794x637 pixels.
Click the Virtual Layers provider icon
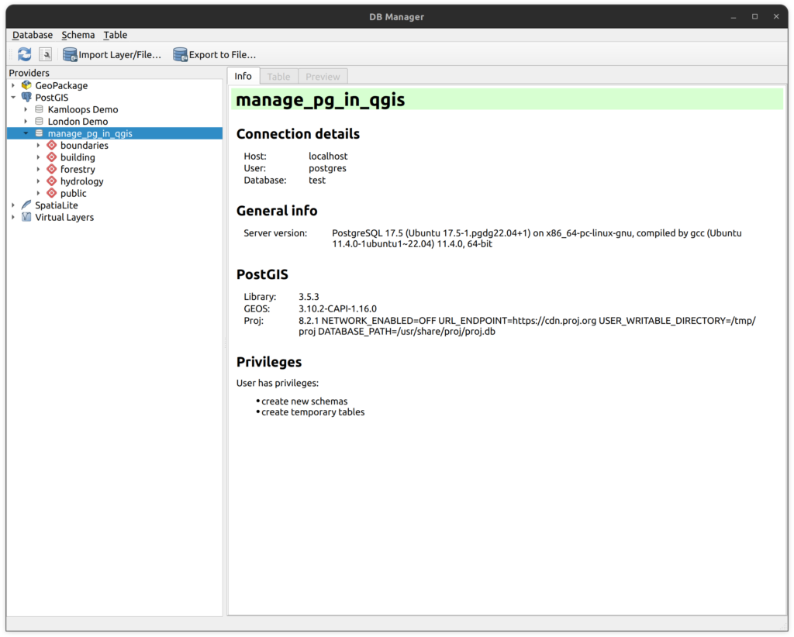click(x=27, y=218)
